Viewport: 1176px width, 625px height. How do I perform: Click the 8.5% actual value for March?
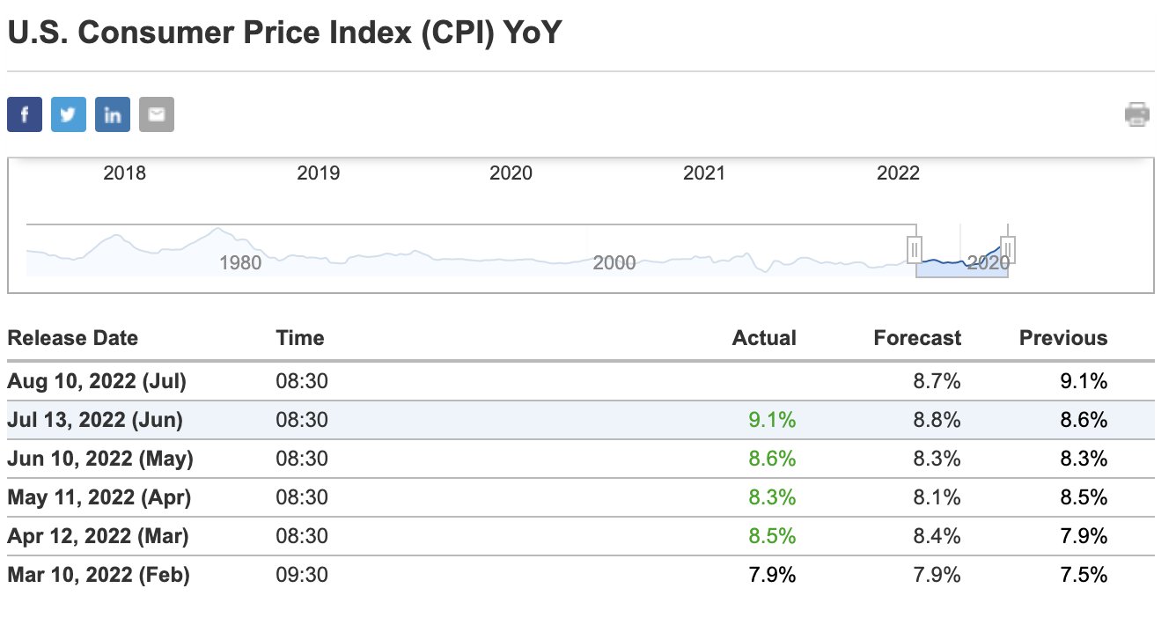(773, 536)
